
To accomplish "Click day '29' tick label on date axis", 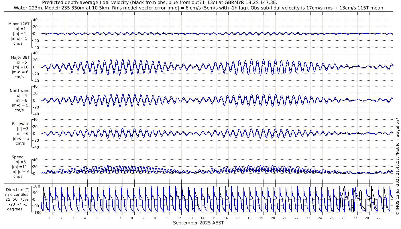I will 378,218.
